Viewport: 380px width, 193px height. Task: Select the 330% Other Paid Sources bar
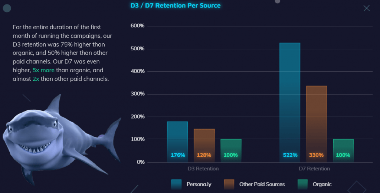click(317, 124)
